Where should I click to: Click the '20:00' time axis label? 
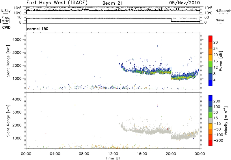click(x=171, y=154)
